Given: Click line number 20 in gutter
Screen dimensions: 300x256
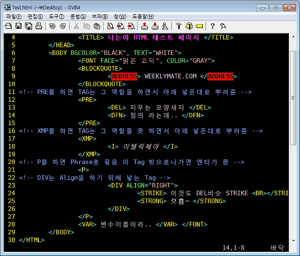Looking at the screenshot, I should [12, 162].
